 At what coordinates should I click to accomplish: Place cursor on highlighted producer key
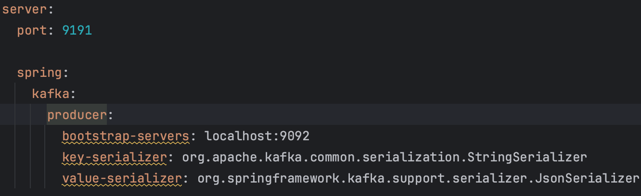77,115
